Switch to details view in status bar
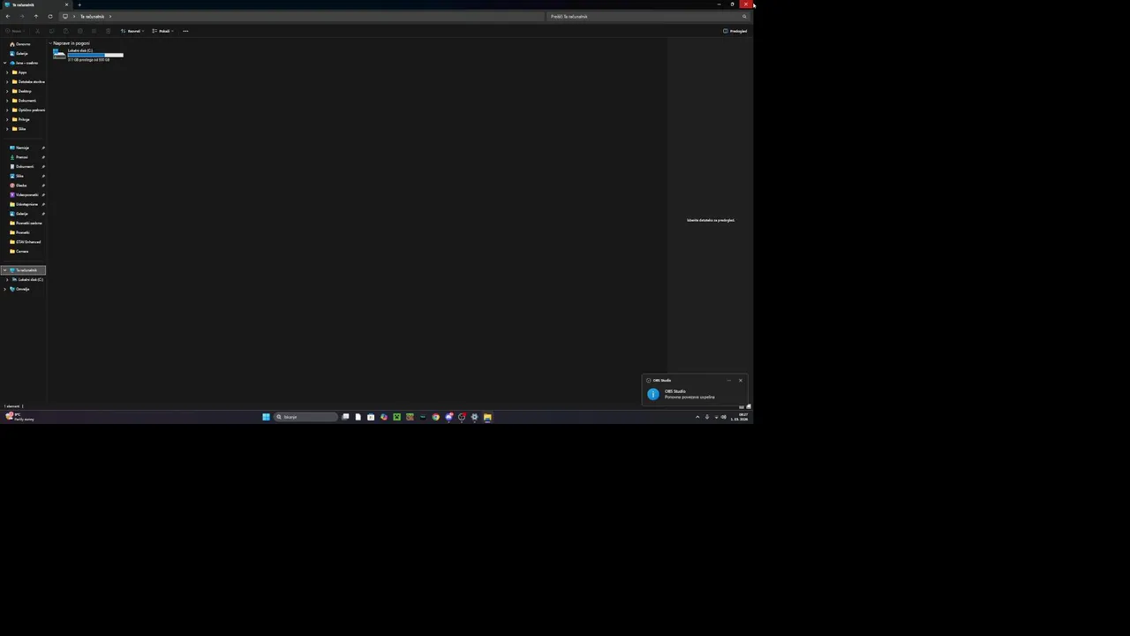Viewport: 1130px width, 636px height. [x=742, y=406]
